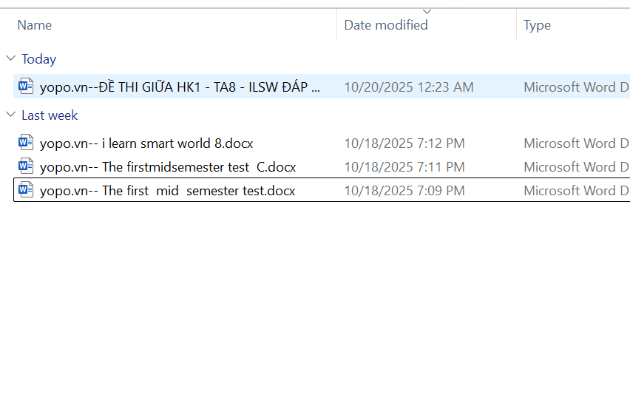630x409 pixels.
Task: Click the Word icon beside The first mid semester test.docx
Action: (x=26, y=190)
